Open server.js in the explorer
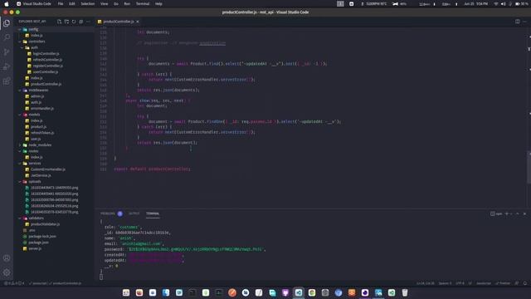This screenshot has height=299, width=531. coord(35,248)
